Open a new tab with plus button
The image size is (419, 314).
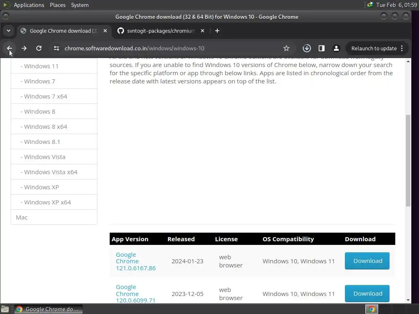[217, 31]
